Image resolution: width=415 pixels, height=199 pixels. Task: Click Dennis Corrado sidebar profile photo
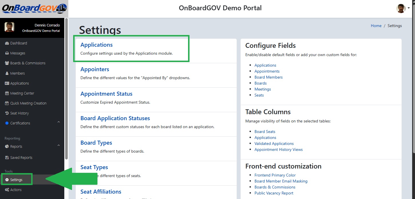click(x=9, y=27)
